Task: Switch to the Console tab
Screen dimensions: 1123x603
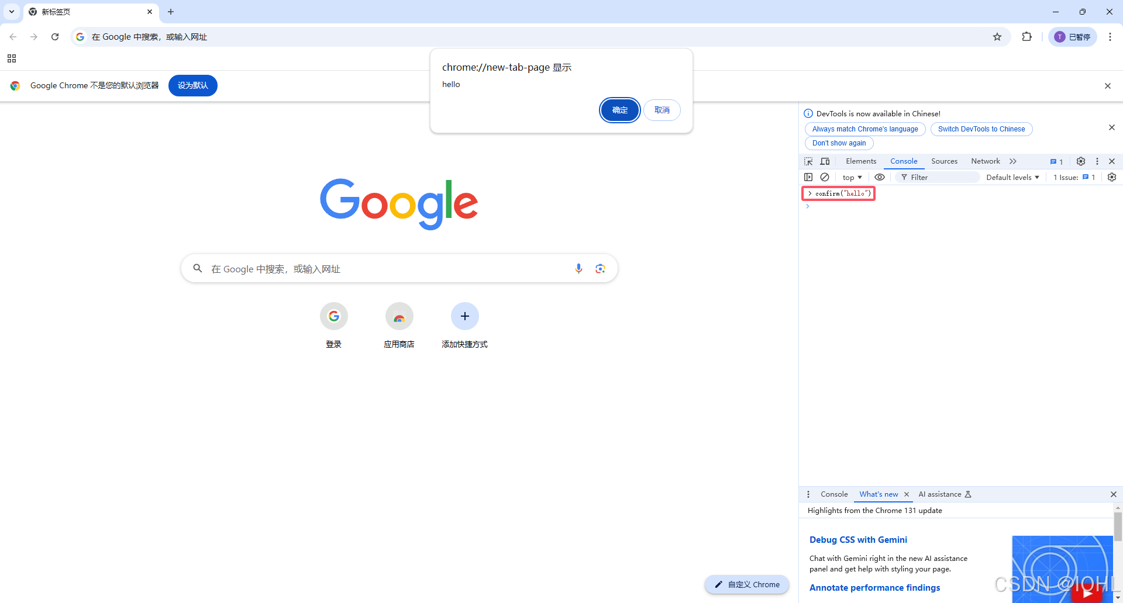Action: (904, 161)
